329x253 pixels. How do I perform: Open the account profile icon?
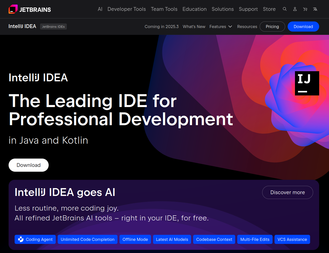(x=295, y=9)
